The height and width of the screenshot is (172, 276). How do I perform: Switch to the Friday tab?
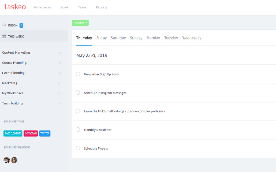[x=101, y=38]
